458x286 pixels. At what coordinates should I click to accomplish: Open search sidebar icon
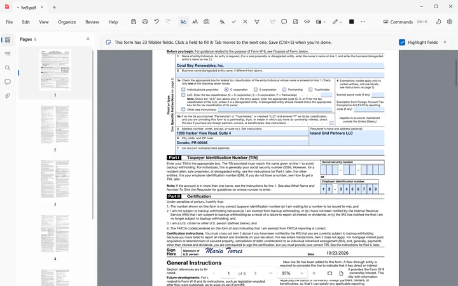tap(8, 68)
